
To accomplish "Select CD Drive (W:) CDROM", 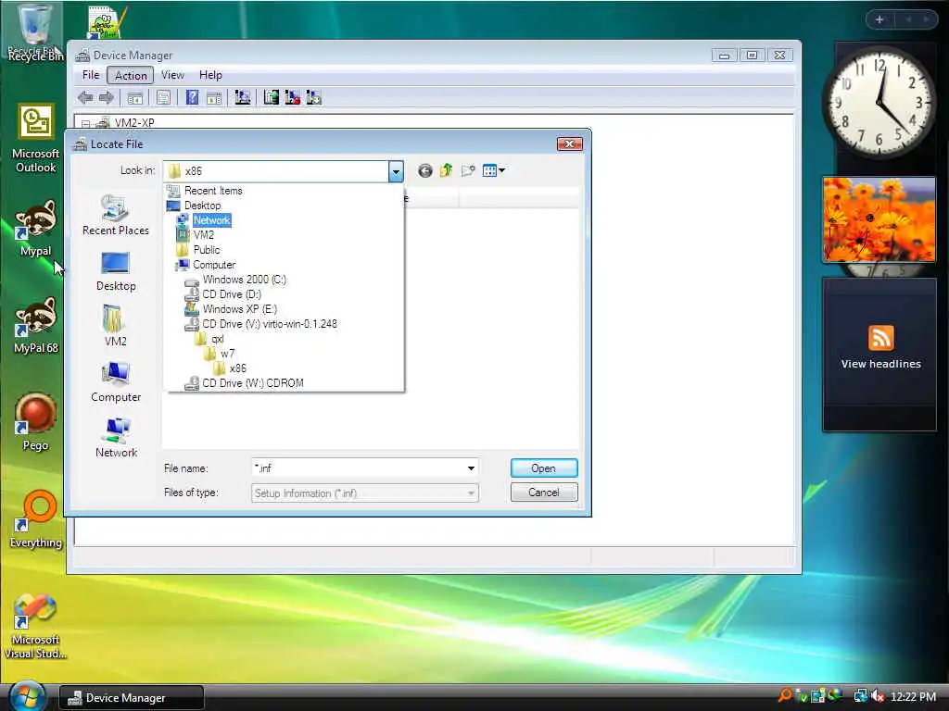I will (x=252, y=383).
